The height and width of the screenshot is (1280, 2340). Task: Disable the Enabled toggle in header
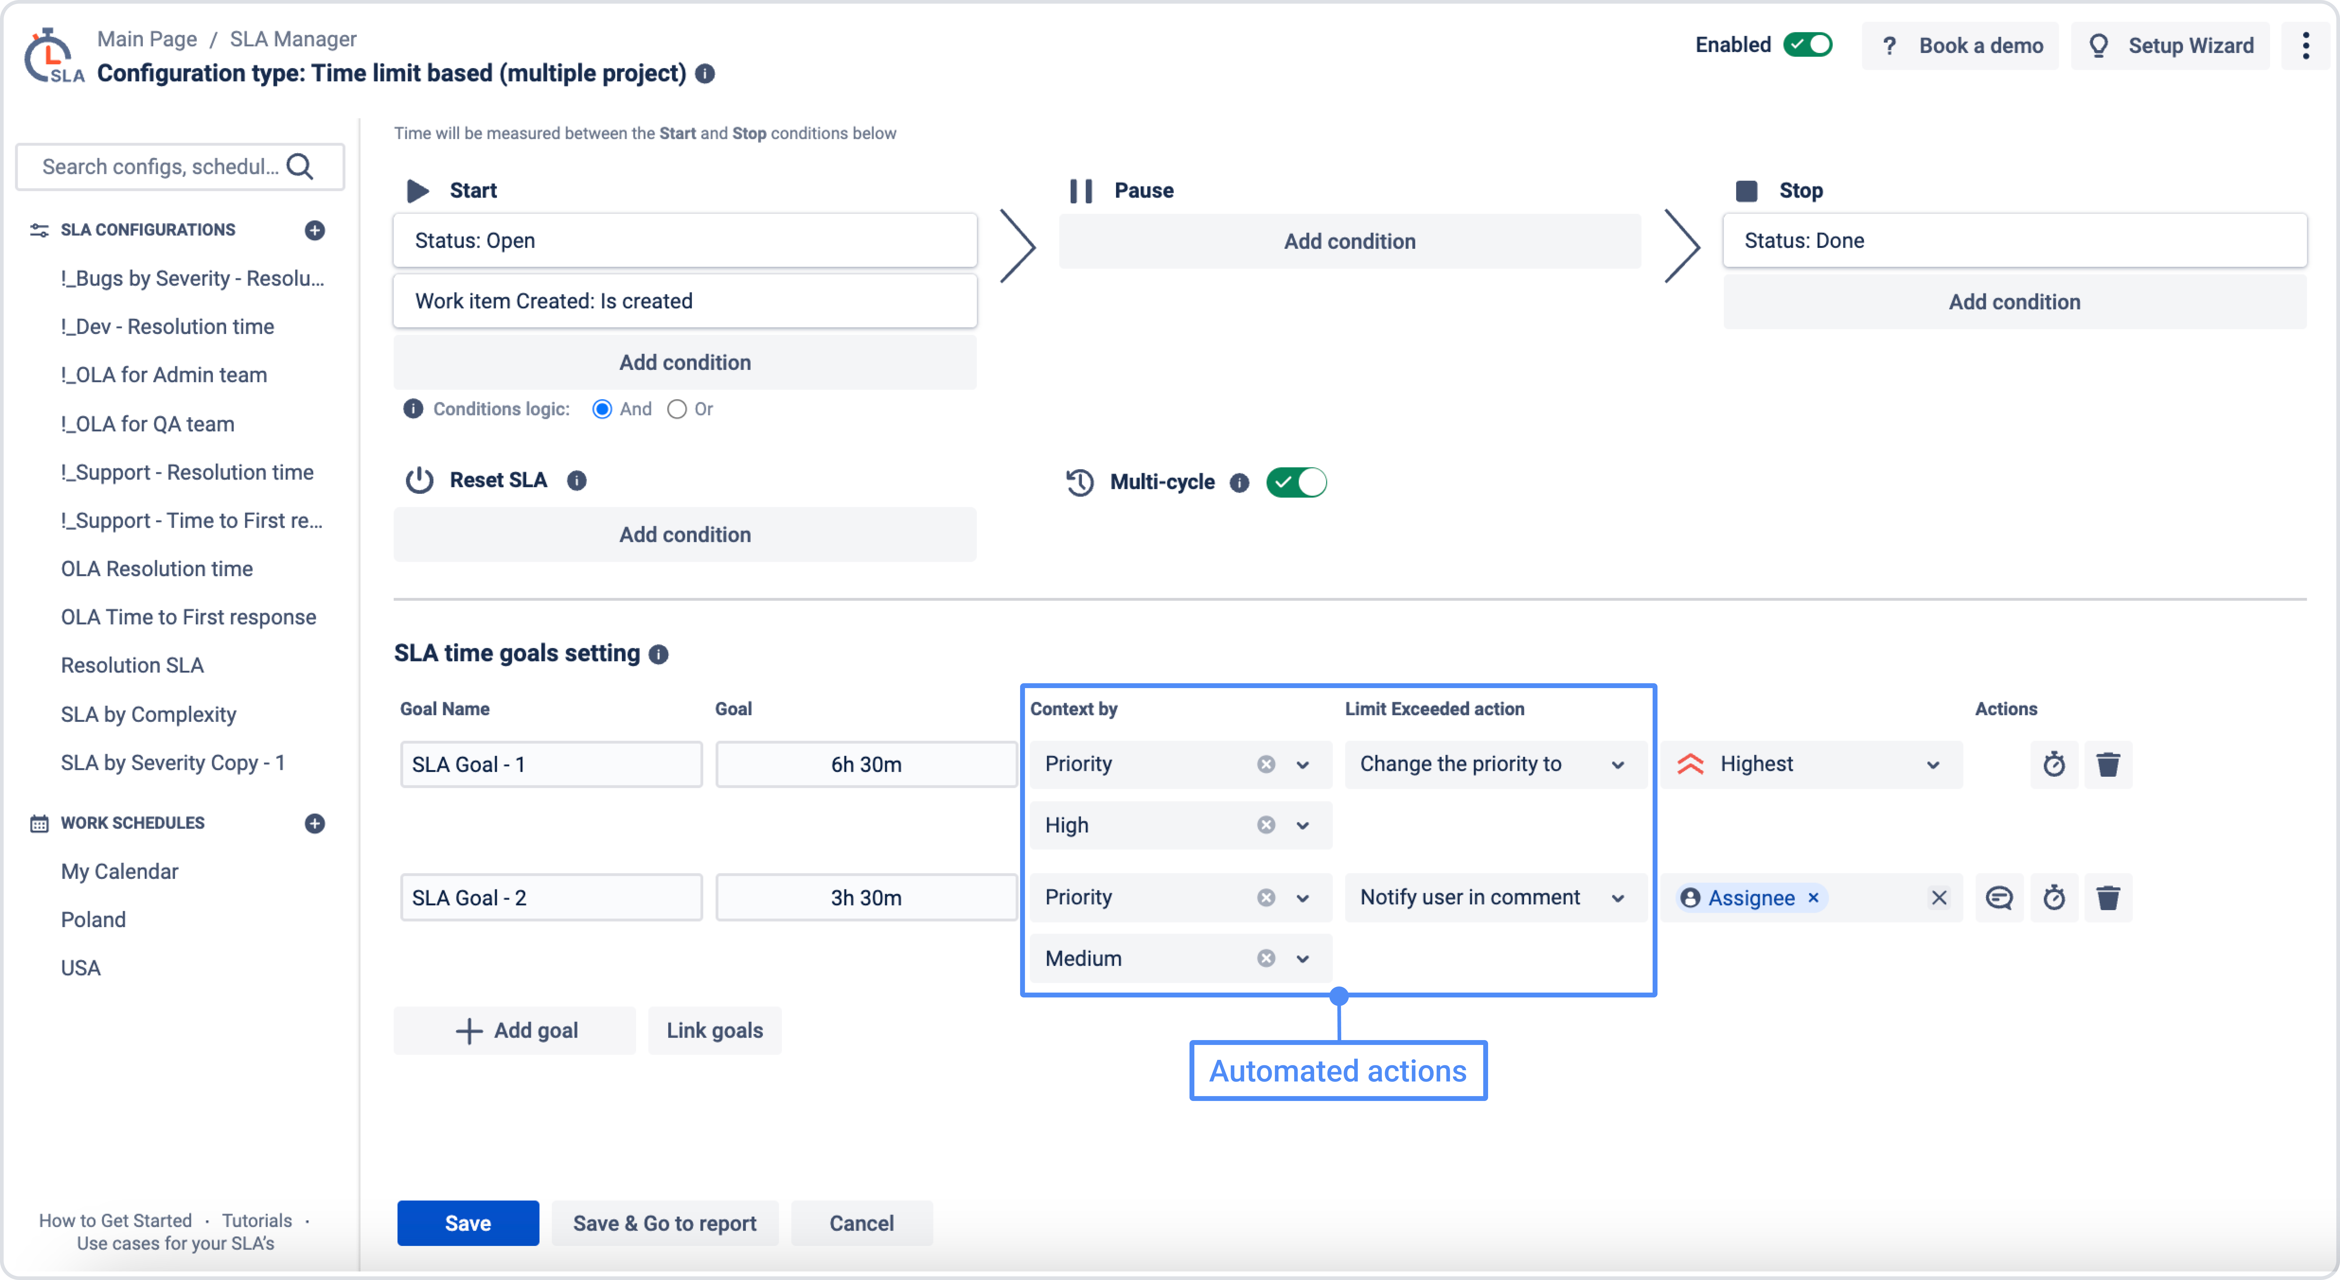coord(1808,44)
